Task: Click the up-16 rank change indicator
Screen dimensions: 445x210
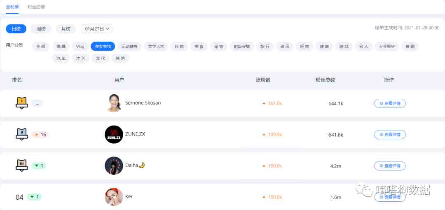Action: 40,135
